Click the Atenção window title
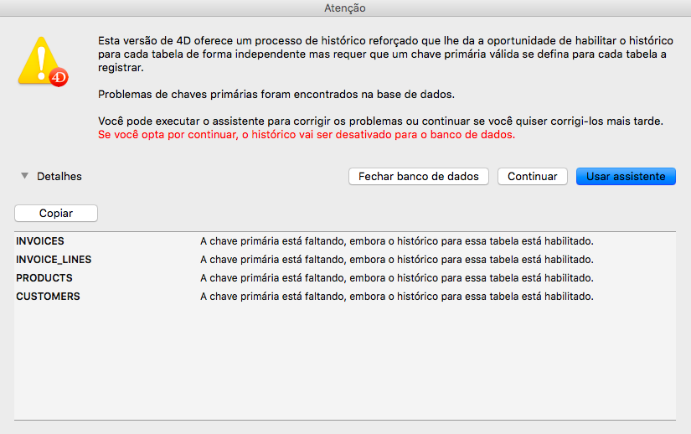This screenshot has height=434, width=691. coord(345,8)
